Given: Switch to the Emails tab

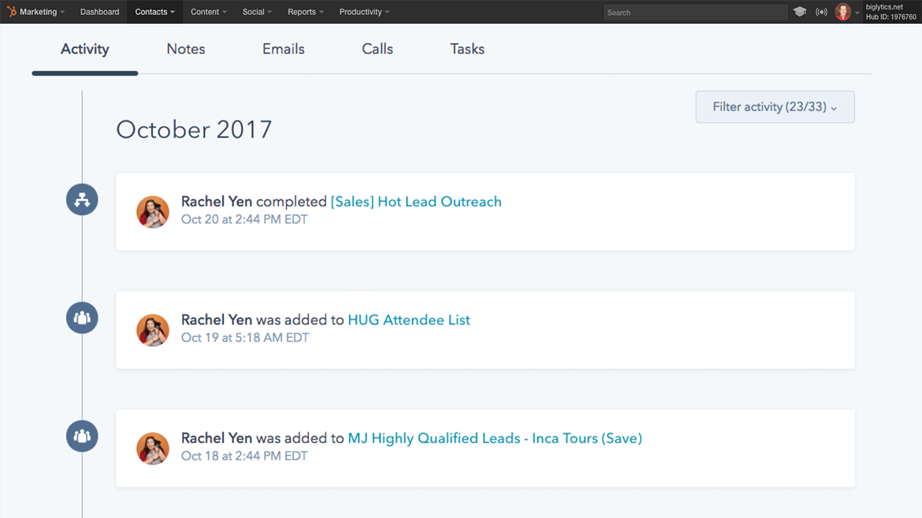Looking at the screenshot, I should tap(283, 49).
